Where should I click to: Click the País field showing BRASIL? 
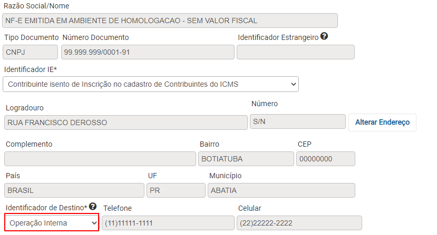(x=74, y=190)
